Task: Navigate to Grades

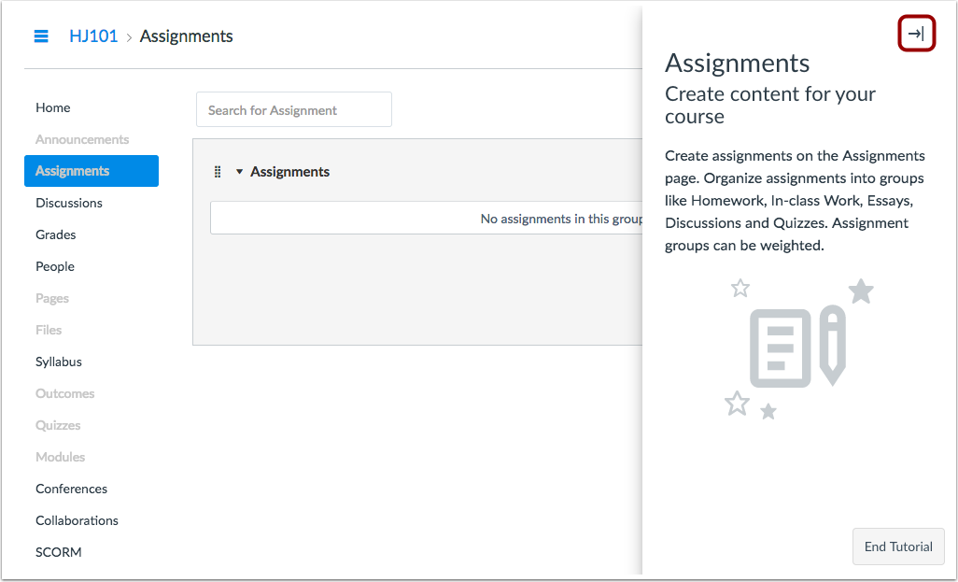Action: coord(56,234)
